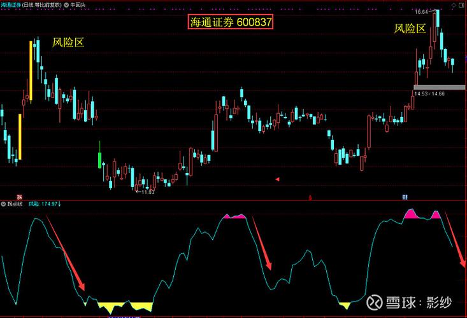
Task: Click the 拐点线 indicator name
Action: (x=15, y=204)
